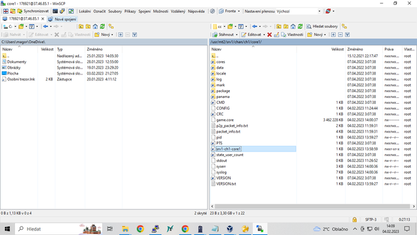
Task: Open the Označit menu
Action: (x=100, y=11)
